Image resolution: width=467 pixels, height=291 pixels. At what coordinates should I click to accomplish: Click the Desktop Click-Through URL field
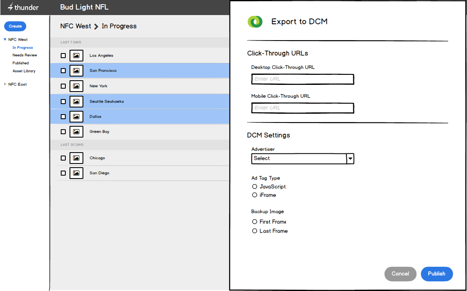click(302, 79)
